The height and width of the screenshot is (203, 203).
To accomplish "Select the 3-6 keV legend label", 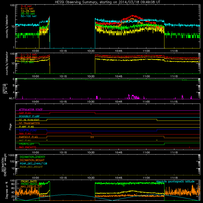I will coord(26,6).
